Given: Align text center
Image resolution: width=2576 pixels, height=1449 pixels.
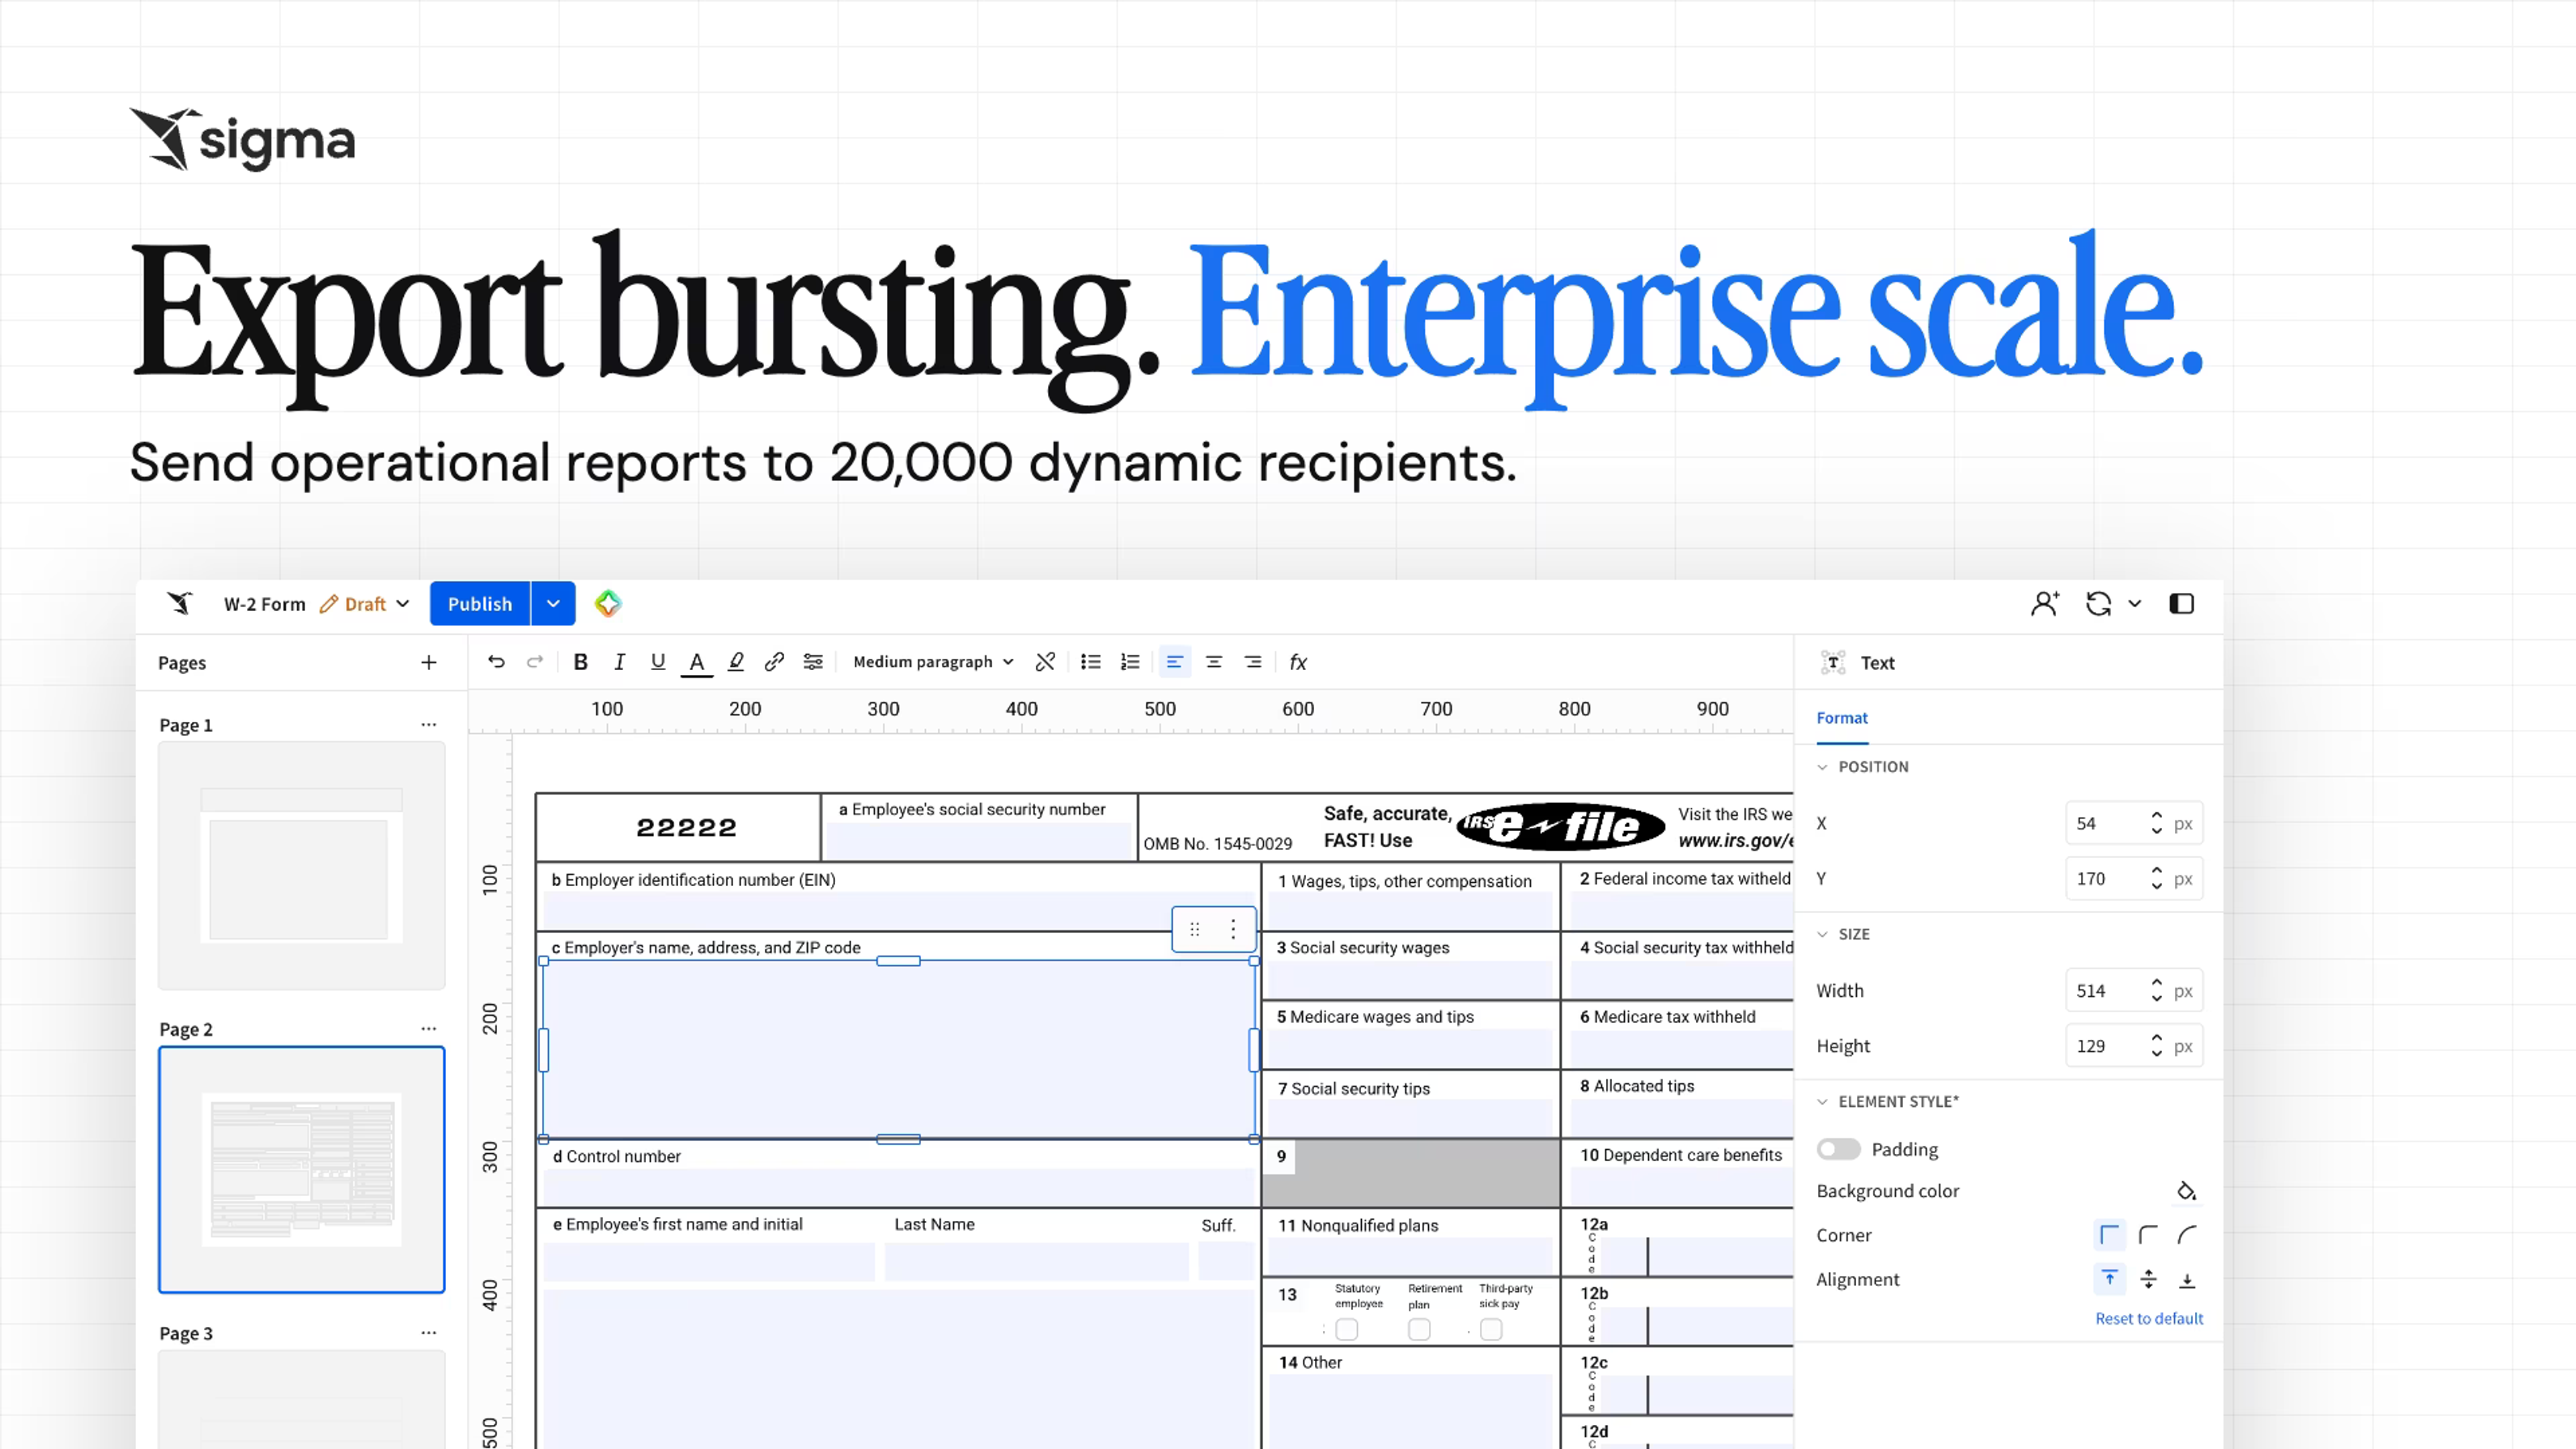Looking at the screenshot, I should (x=1214, y=662).
